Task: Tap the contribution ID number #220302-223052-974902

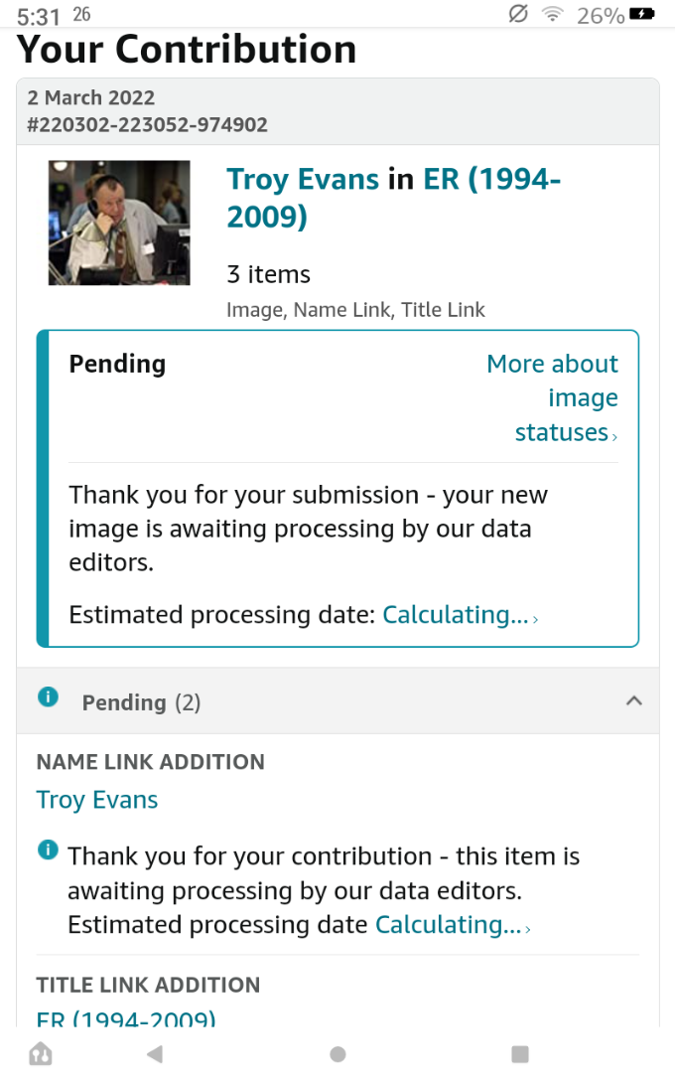Action: click(x=148, y=125)
